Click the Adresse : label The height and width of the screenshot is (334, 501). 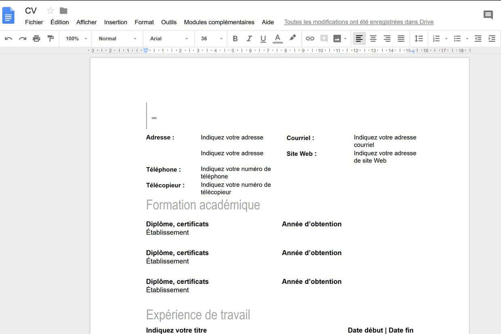click(x=160, y=137)
